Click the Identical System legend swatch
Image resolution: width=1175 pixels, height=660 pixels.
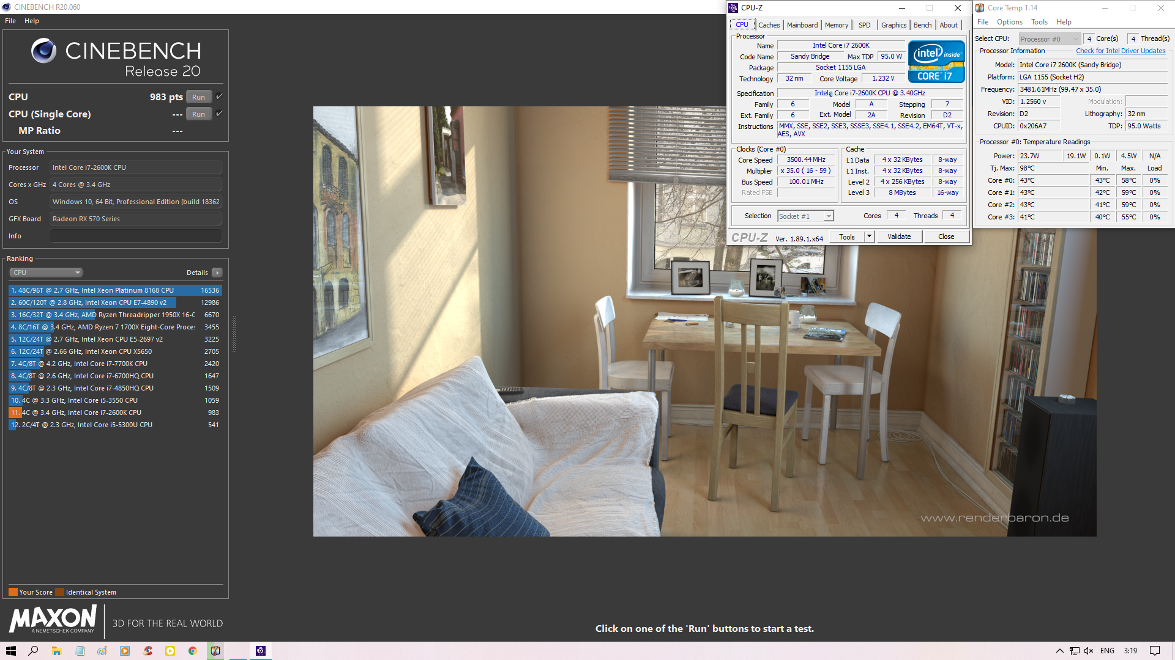59,592
